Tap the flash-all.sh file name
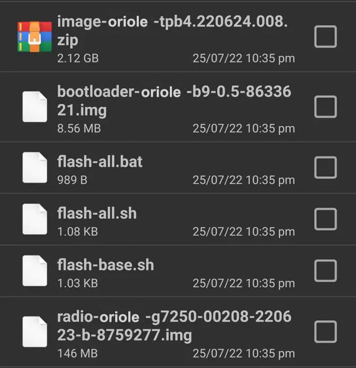 tap(97, 213)
